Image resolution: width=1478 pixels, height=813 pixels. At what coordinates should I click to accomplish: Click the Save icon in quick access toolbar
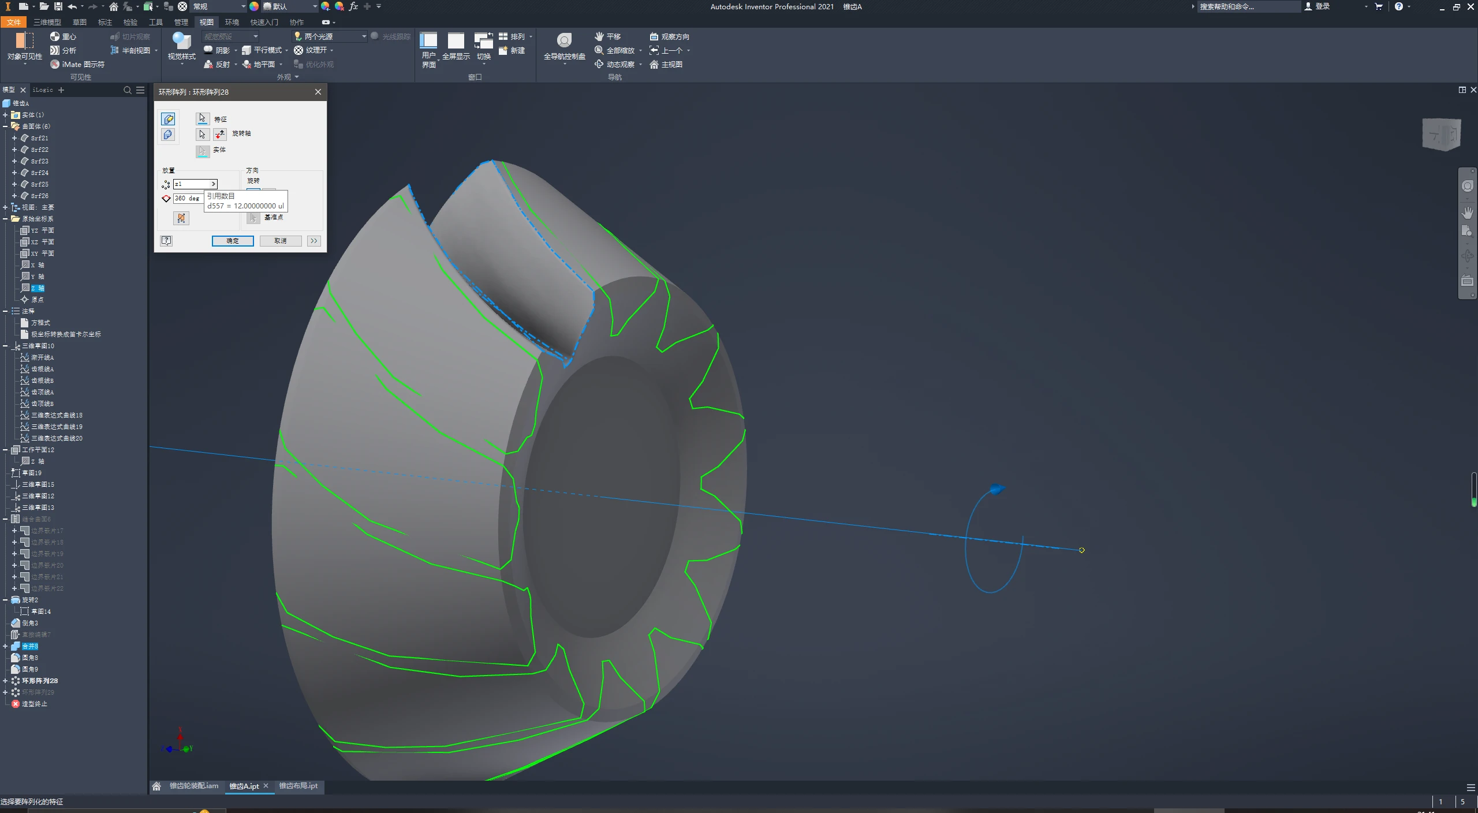pyautogui.click(x=58, y=6)
